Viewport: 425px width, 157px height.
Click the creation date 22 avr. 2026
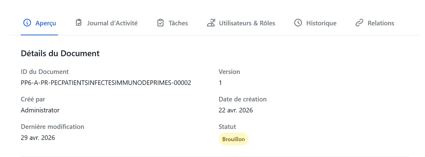coord(236,110)
